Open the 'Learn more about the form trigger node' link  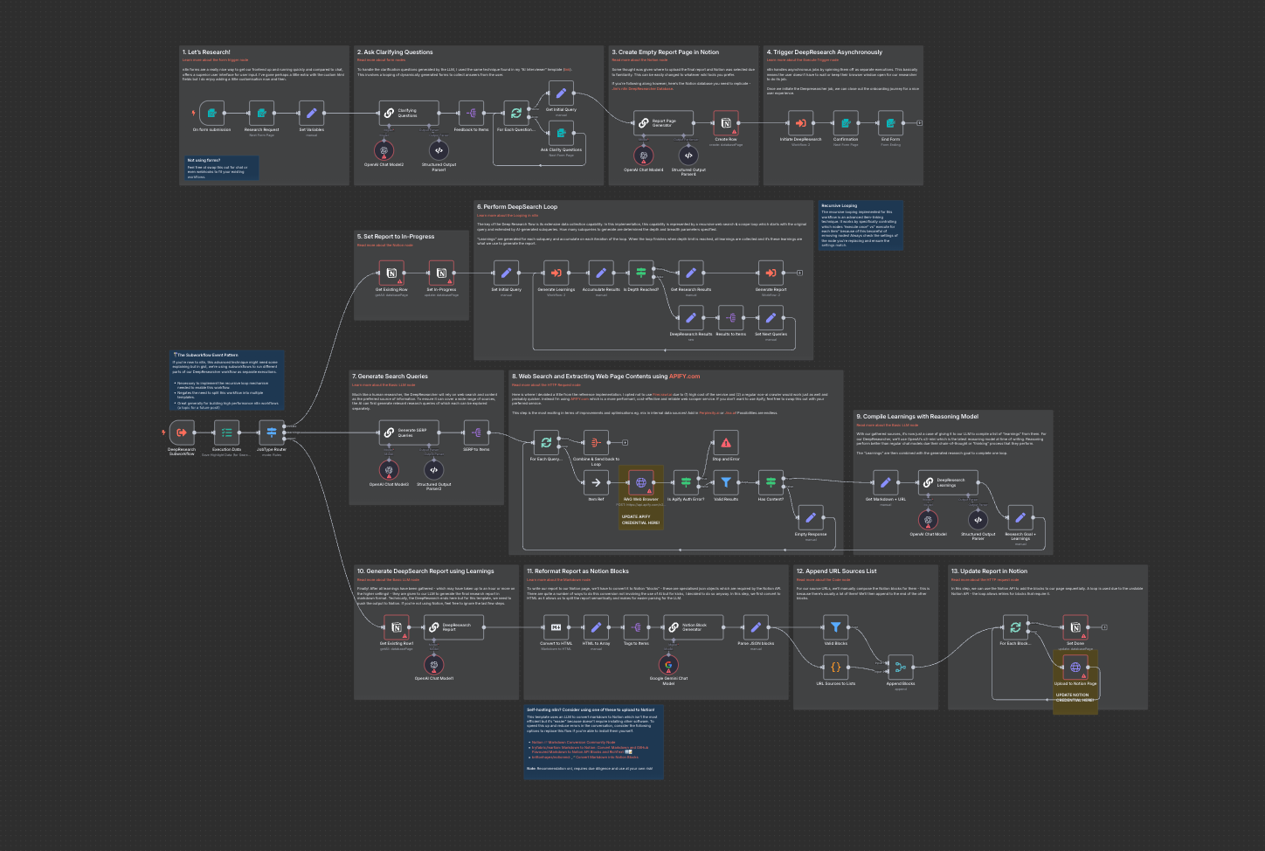click(x=215, y=60)
